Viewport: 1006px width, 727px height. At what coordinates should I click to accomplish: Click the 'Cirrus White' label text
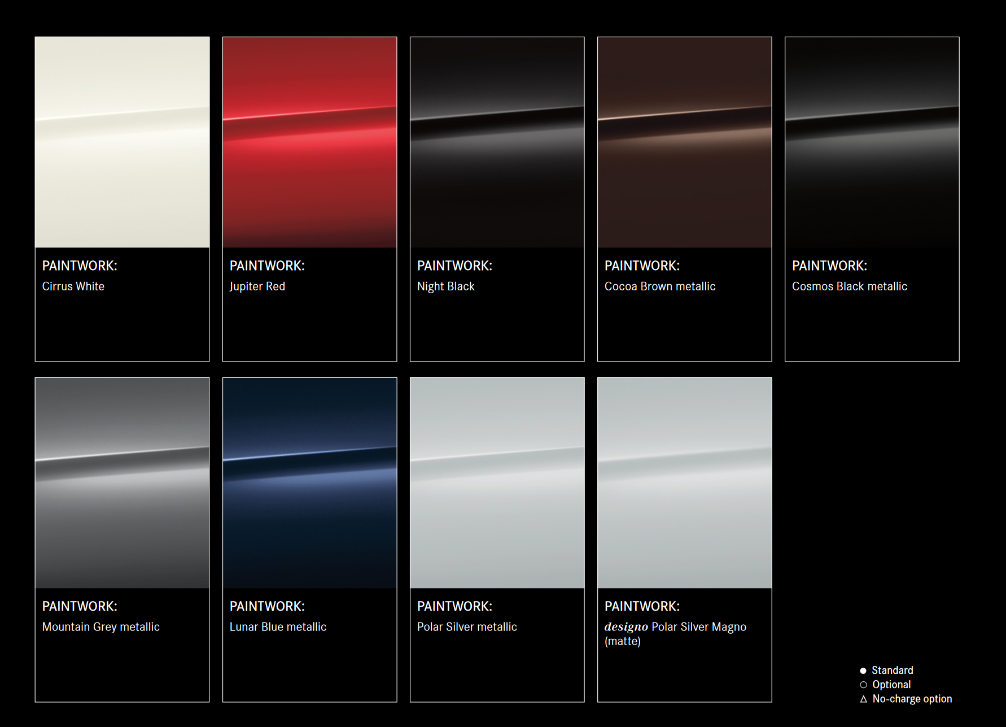coord(73,286)
